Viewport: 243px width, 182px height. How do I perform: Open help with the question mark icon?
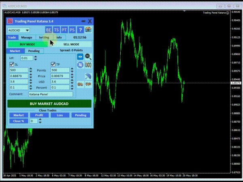point(80,30)
